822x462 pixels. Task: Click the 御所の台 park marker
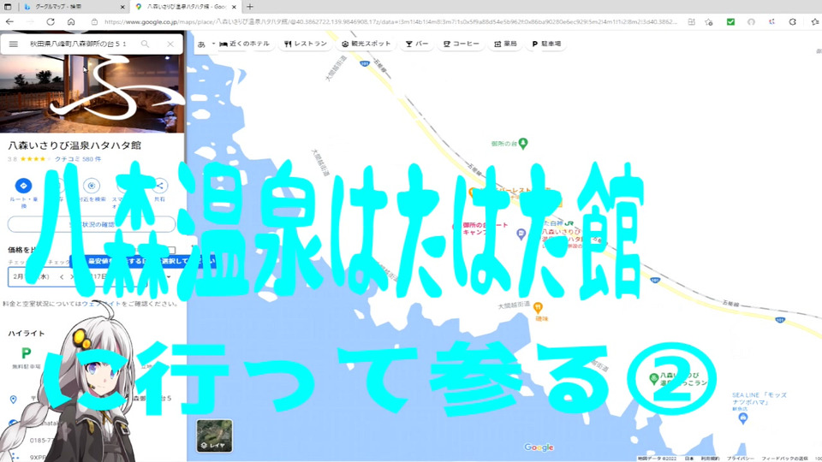coord(522,144)
